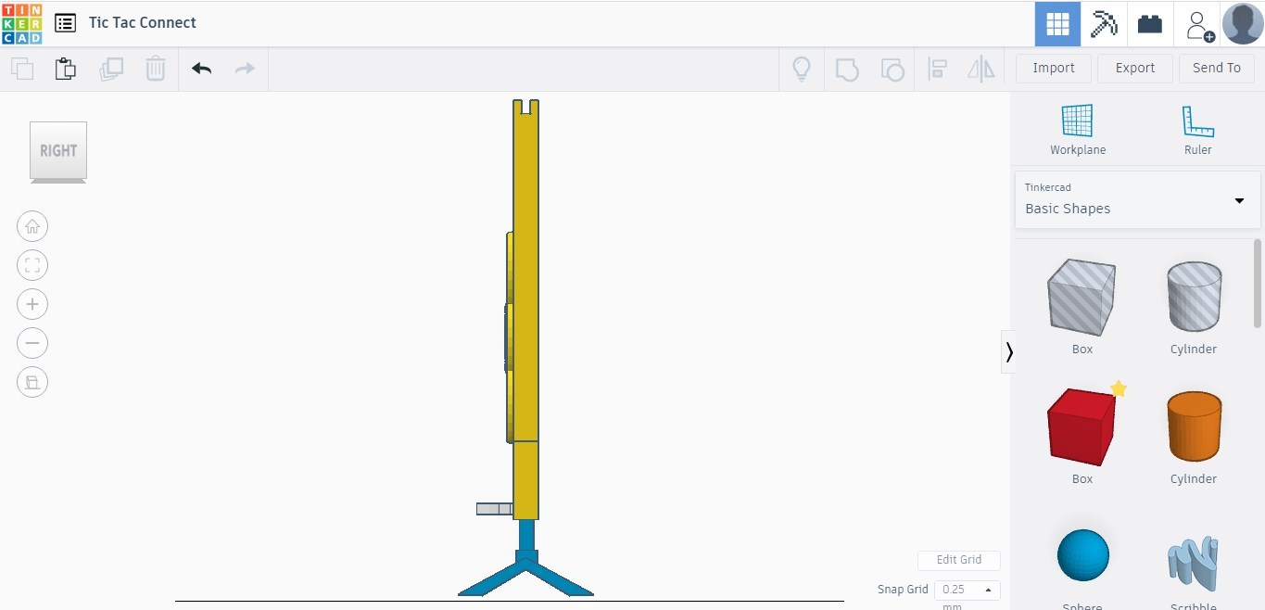Open the Basic Shapes category dropdown
This screenshot has height=610, width=1265.
1137,199
